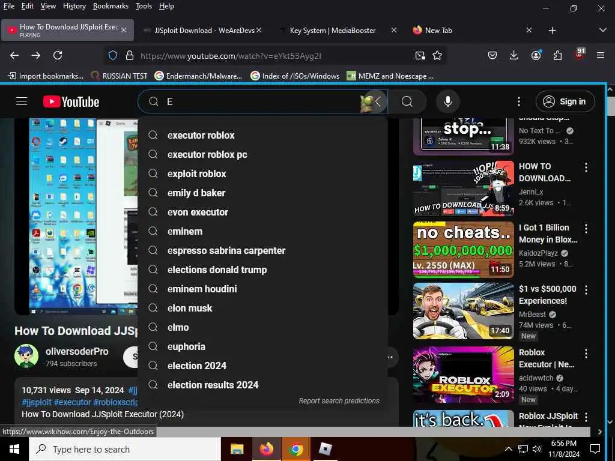Click the Firefox URL address bar
Screen dimensions: 615x461
pos(274,56)
